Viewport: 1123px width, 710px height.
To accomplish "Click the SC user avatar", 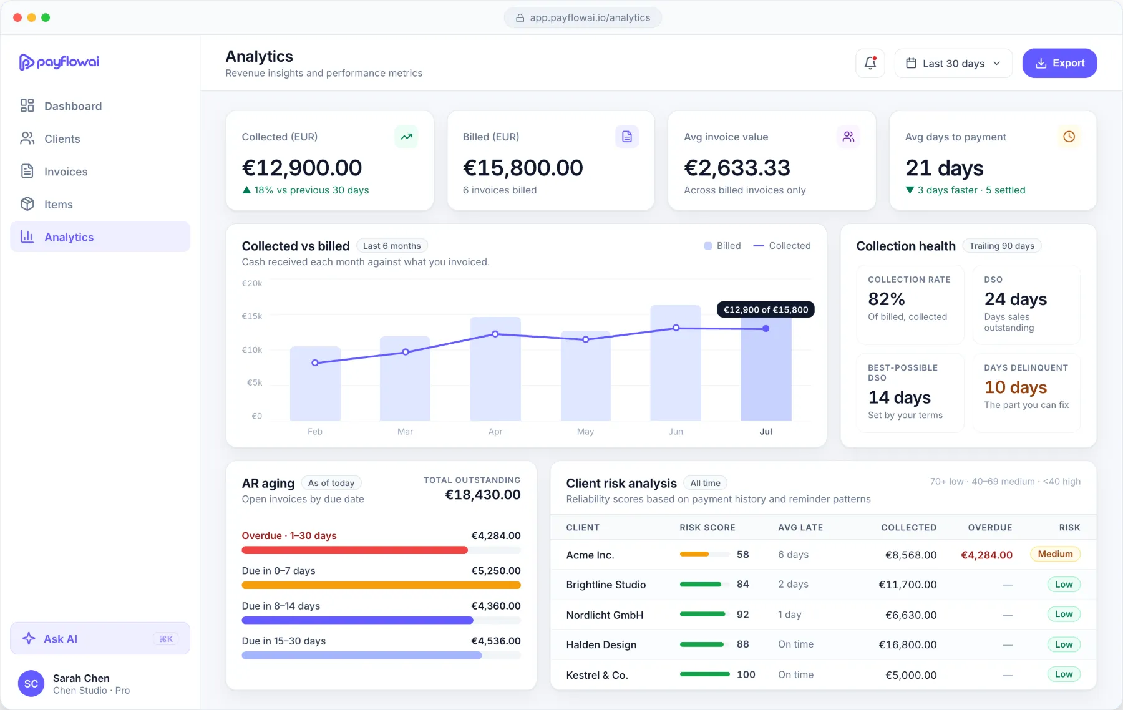I will tap(31, 684).
